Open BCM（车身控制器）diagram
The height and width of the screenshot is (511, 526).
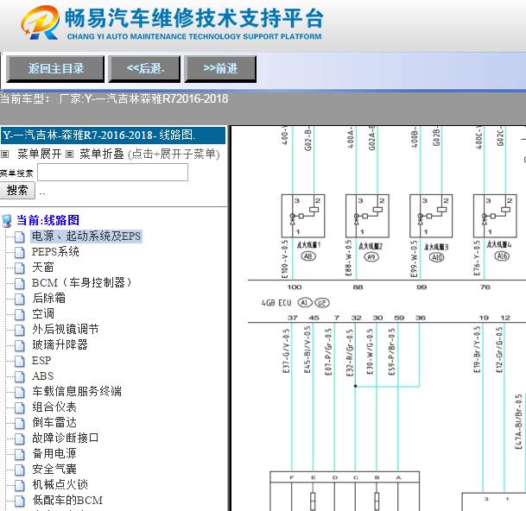point(81,282)
